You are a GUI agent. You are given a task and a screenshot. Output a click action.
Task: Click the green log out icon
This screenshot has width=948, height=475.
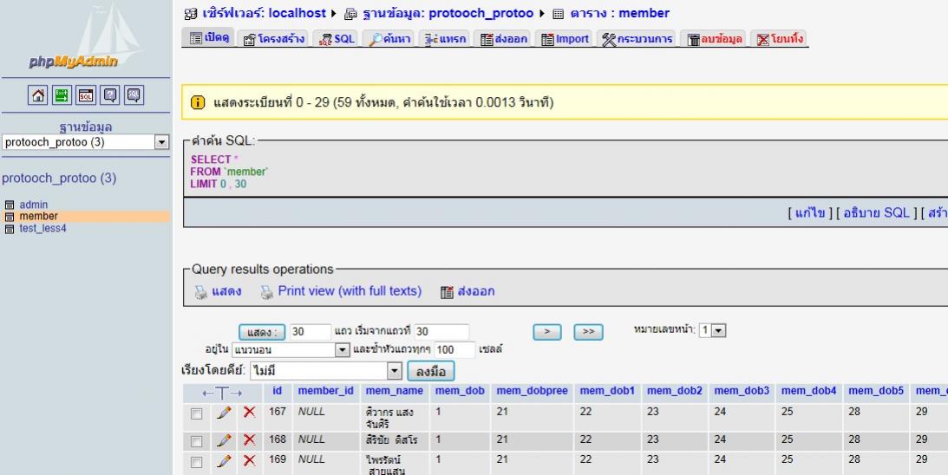coord(62,94)
